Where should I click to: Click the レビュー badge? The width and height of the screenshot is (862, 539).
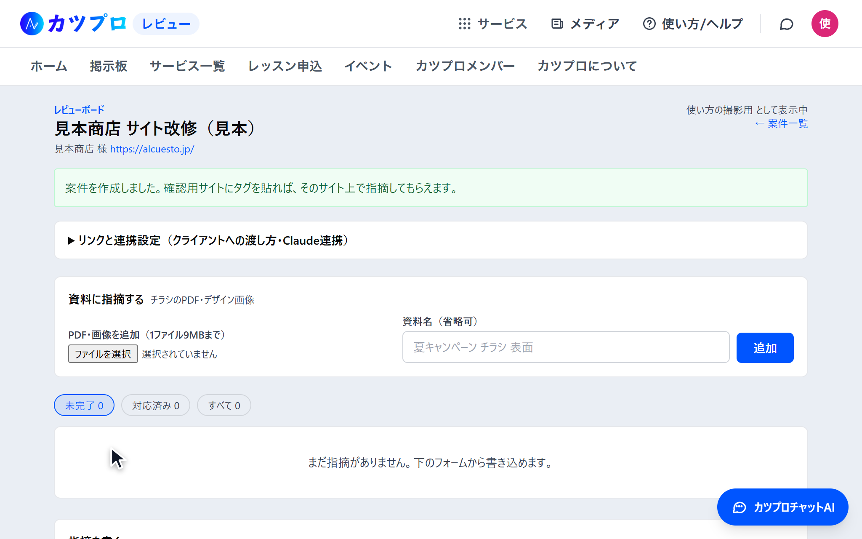click(166, 24)
